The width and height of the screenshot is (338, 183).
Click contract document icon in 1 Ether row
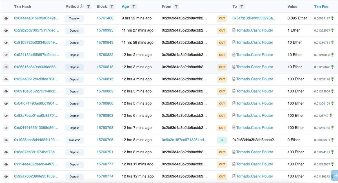pos(234,30)
